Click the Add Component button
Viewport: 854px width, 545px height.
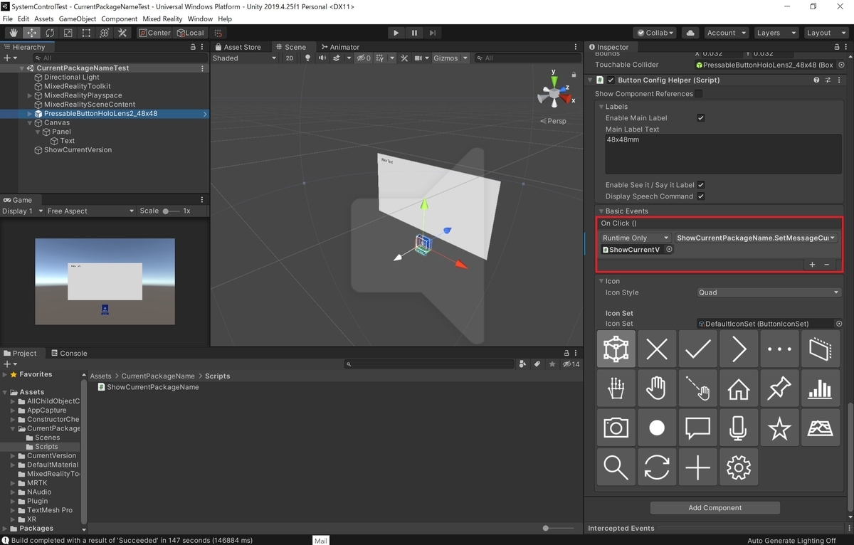pyautogui.click(x=715, y=508)
